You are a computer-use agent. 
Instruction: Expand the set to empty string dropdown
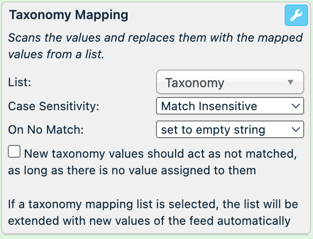tap(230, 130)
